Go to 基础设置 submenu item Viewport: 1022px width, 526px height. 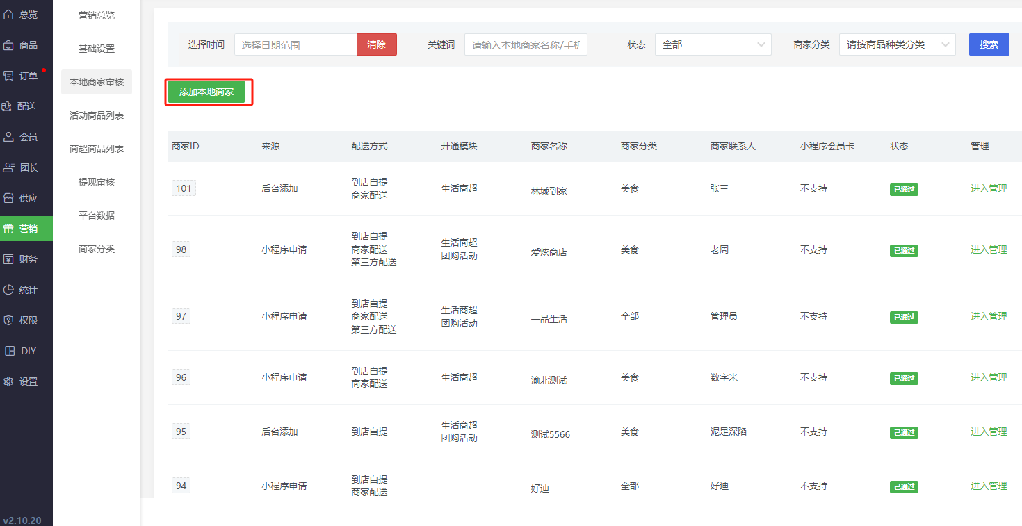click(x=97, y=49)
